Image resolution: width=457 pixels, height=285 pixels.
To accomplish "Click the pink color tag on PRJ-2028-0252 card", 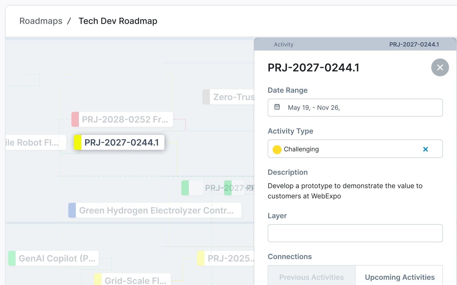I will 75,119.
